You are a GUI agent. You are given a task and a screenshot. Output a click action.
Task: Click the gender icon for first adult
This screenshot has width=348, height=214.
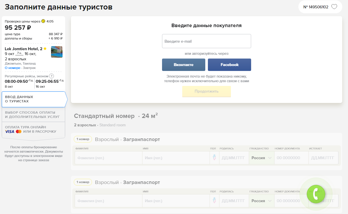(x=214, y=158)
